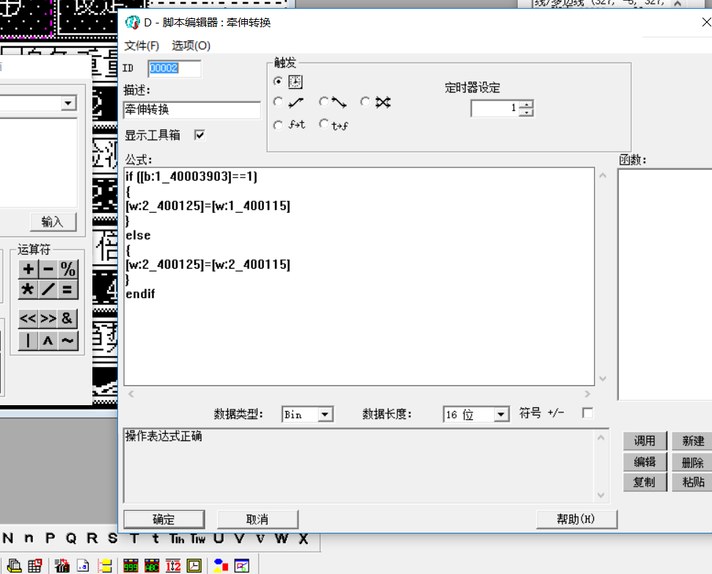Click the 确定 button
The image size is (712, 574).
(164, 520)
